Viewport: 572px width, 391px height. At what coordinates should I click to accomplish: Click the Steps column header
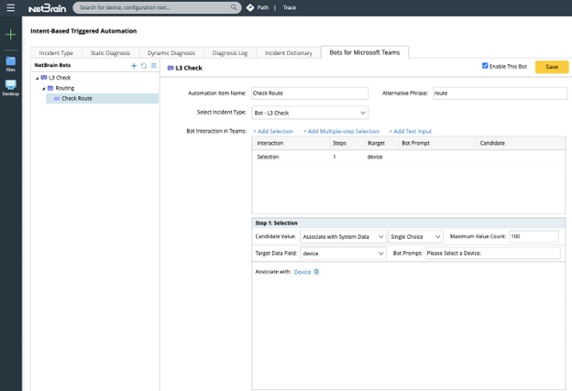tap(339, 143)
